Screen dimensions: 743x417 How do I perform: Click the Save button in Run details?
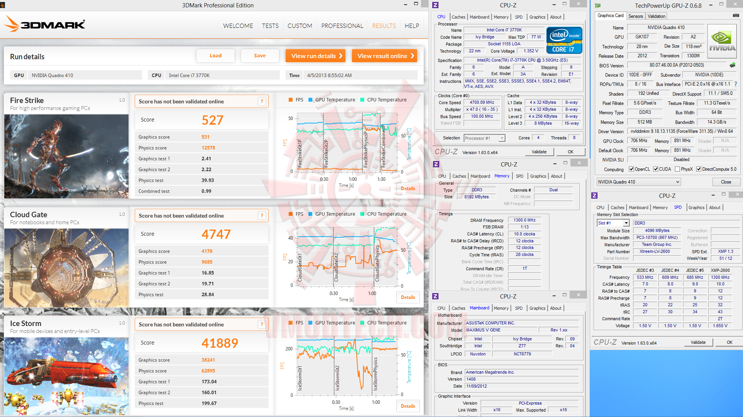pyautogui.click(x=260, y=56)
